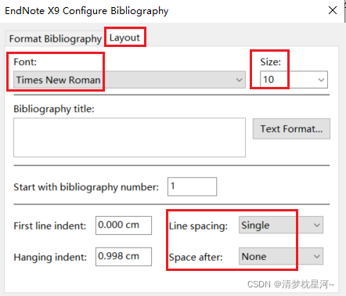Click the Line spacing label
Screen dimensions: 346x296
pos(198,226)
